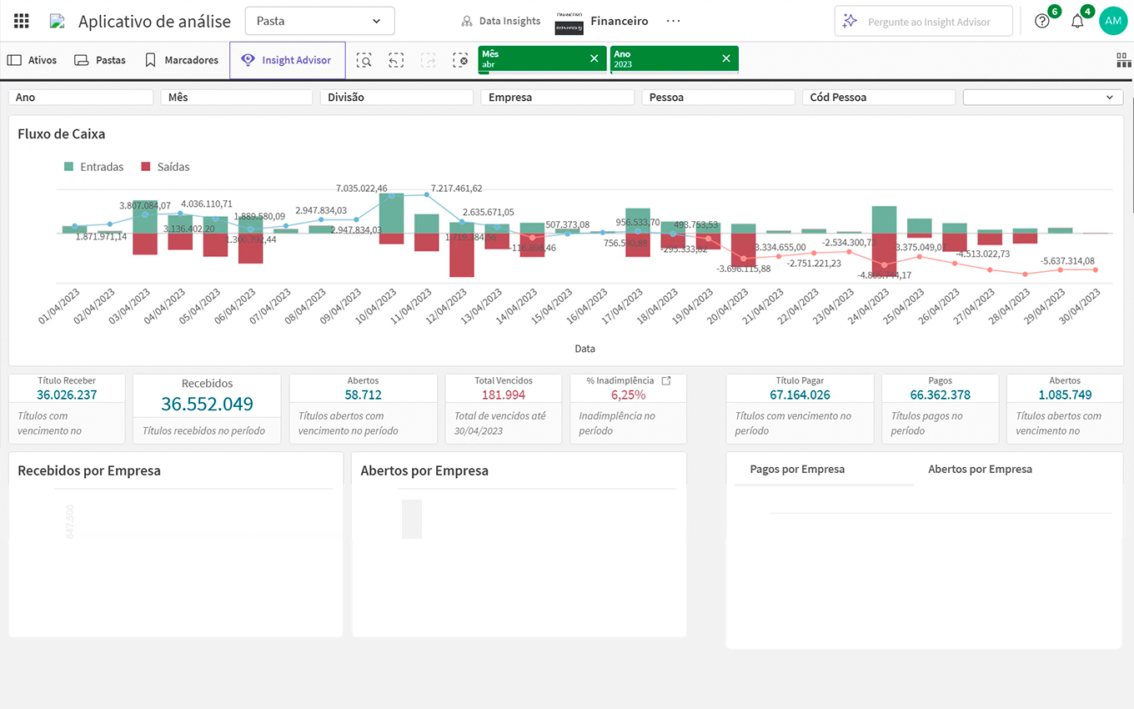
Task: Toggle the Insight Advisor panel
Action: coord(287,60)
